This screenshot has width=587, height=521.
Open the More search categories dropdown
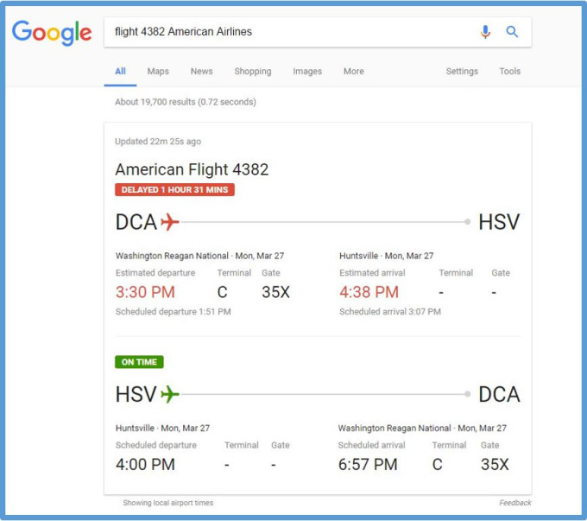point(353,72)
